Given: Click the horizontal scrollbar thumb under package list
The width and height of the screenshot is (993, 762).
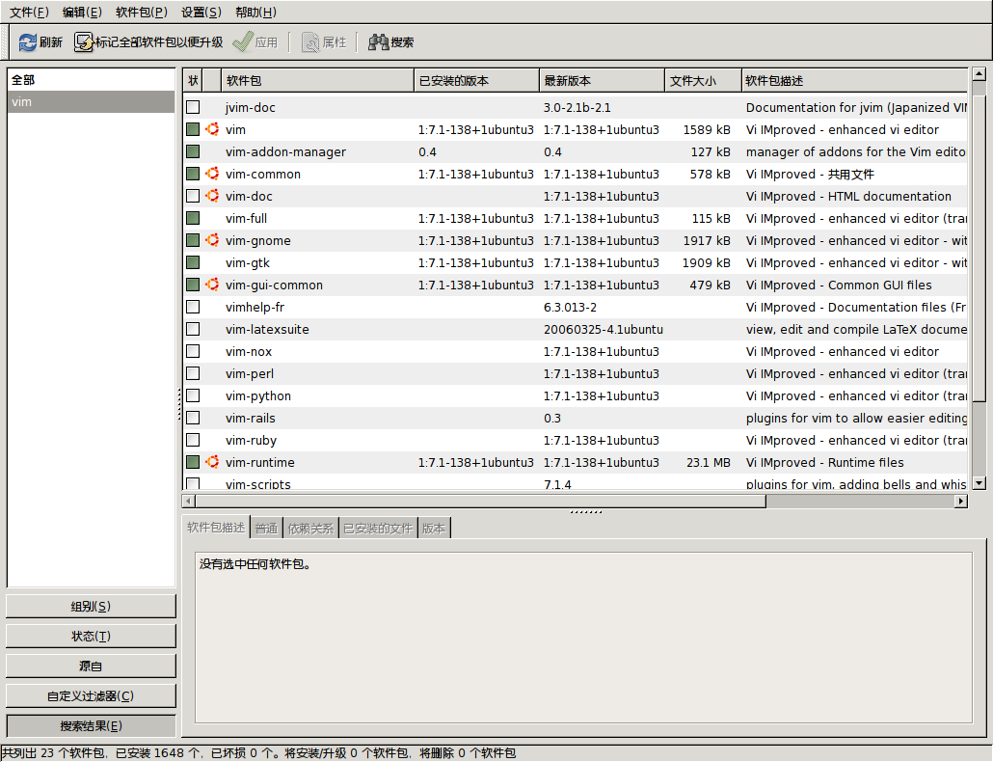Looking at the screenshot, I should click(x=481, y=501).
